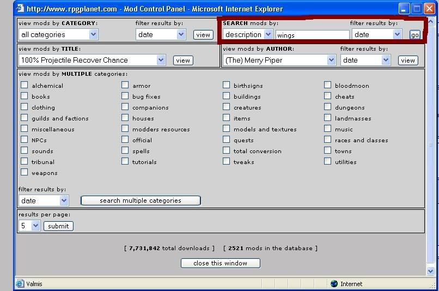
Task: Open the author dropdown showing Merry Piper
Action: tap(279, 60)
